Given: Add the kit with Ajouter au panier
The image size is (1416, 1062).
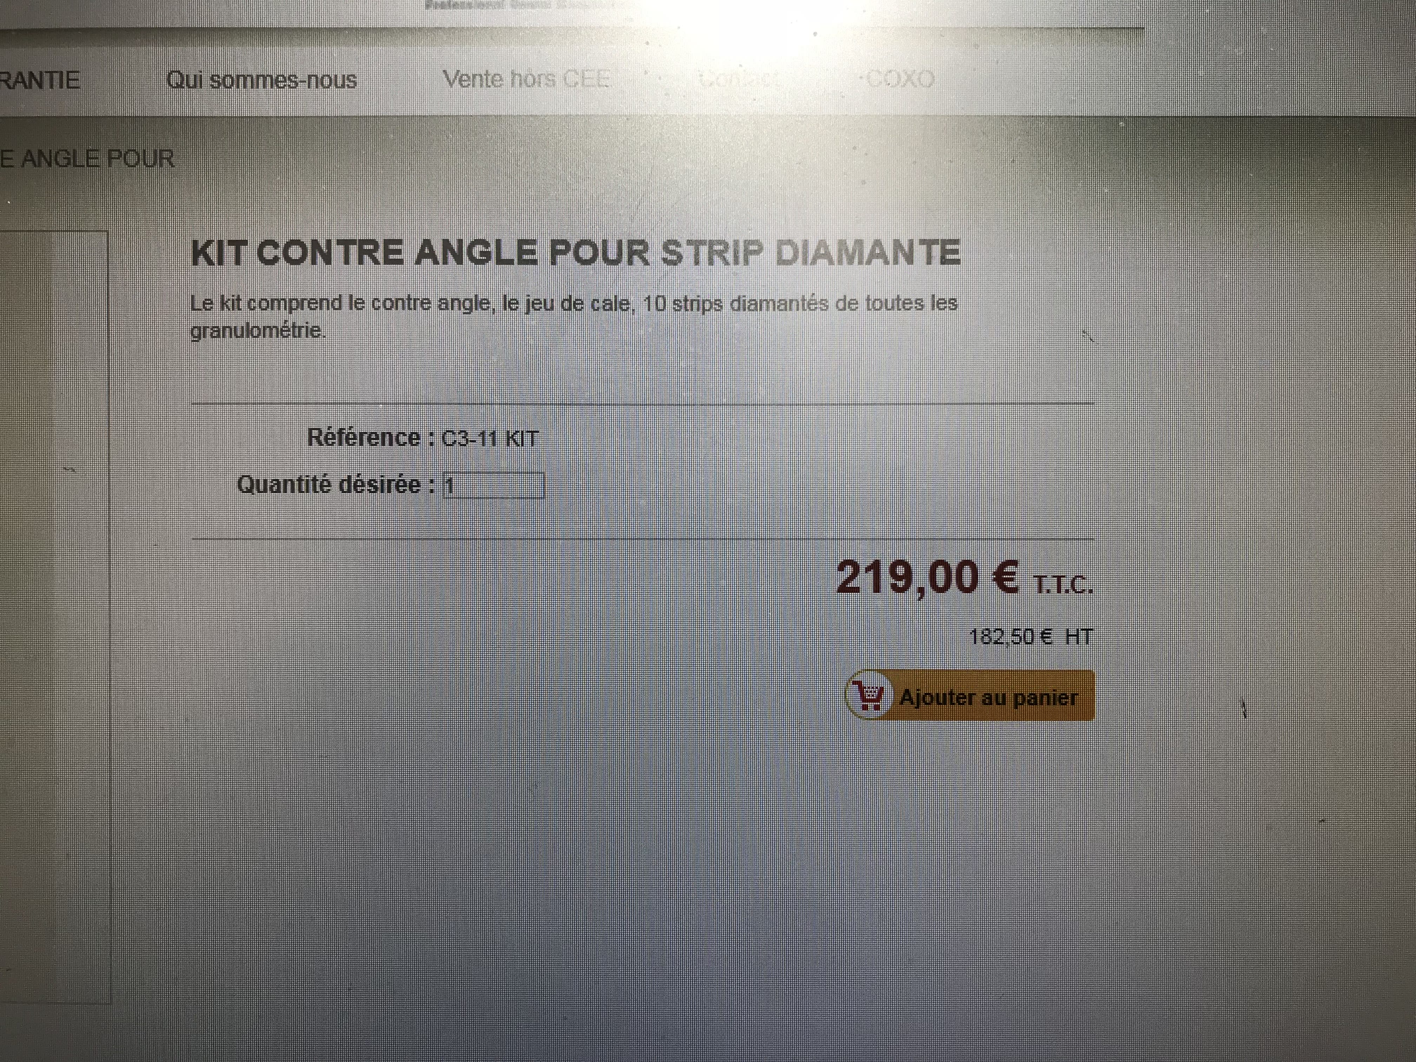Looking at the screenshot, I should [970, 696].
